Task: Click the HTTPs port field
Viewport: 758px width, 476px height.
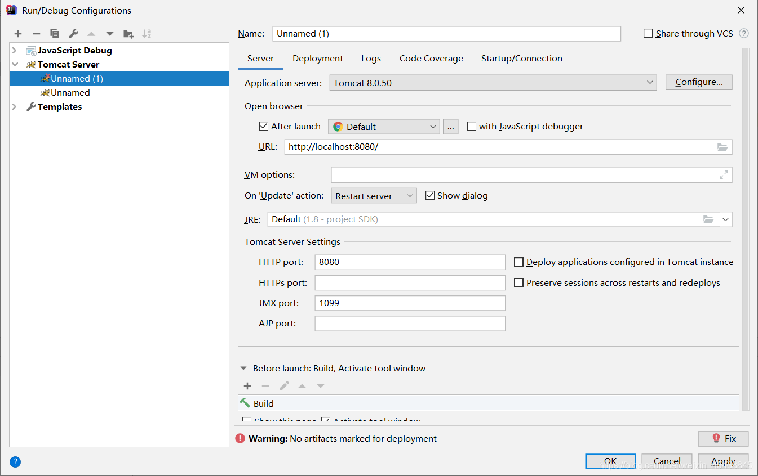Action: pyautogui.click(x=410, y=282)
